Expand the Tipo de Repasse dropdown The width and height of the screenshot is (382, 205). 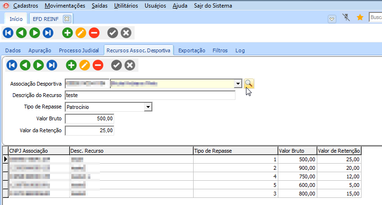pyautogui.click(x=148, y=107)
